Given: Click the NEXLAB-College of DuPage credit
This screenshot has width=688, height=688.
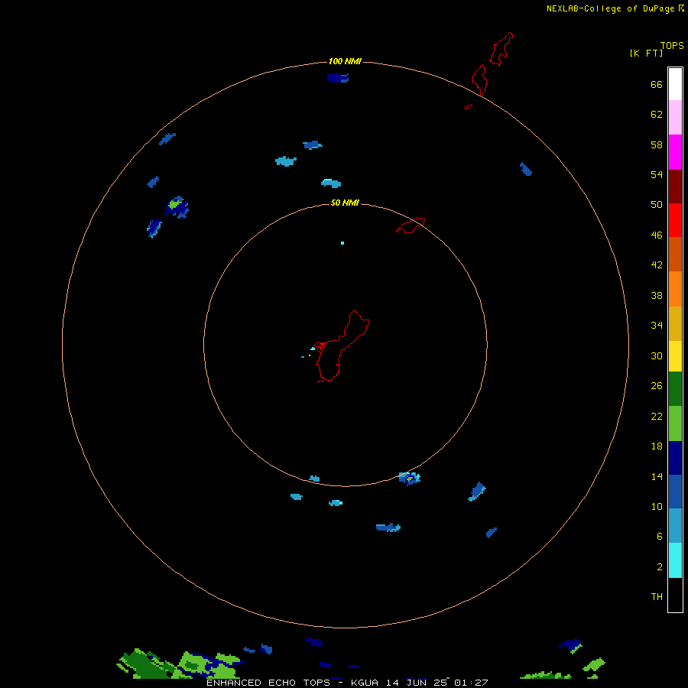Looking at the screenshot, I should [615, 8].
